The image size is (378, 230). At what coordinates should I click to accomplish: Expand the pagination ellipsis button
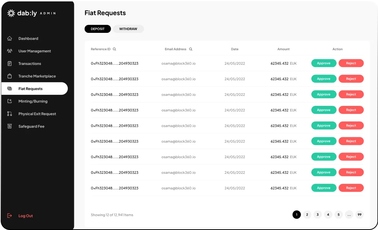pyautogui.click(x=349, y=215)
